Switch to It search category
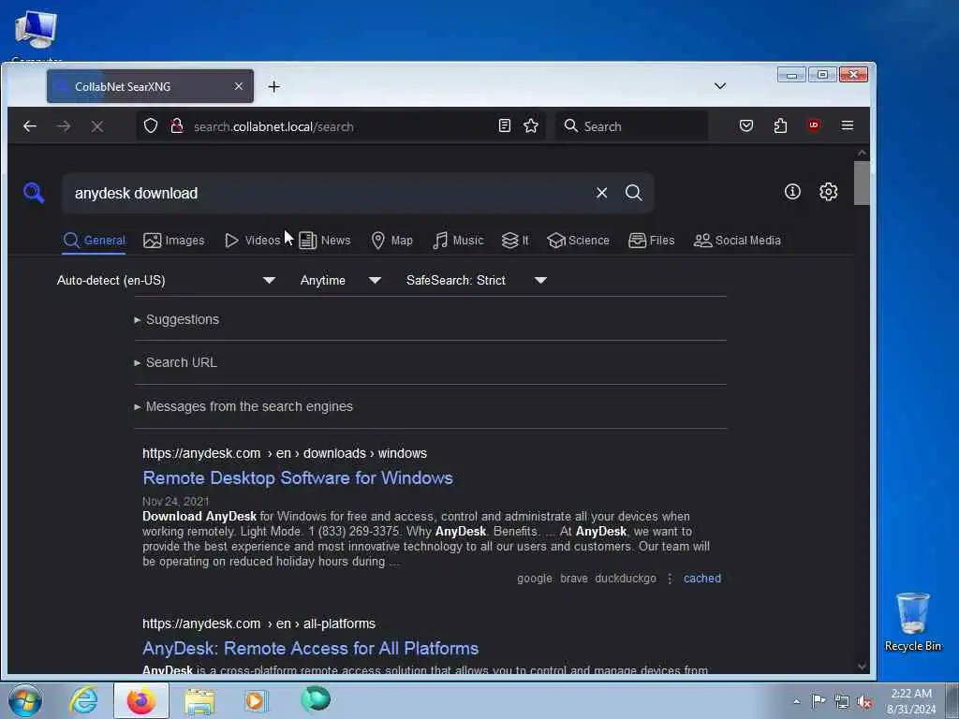 coord(515,241)
